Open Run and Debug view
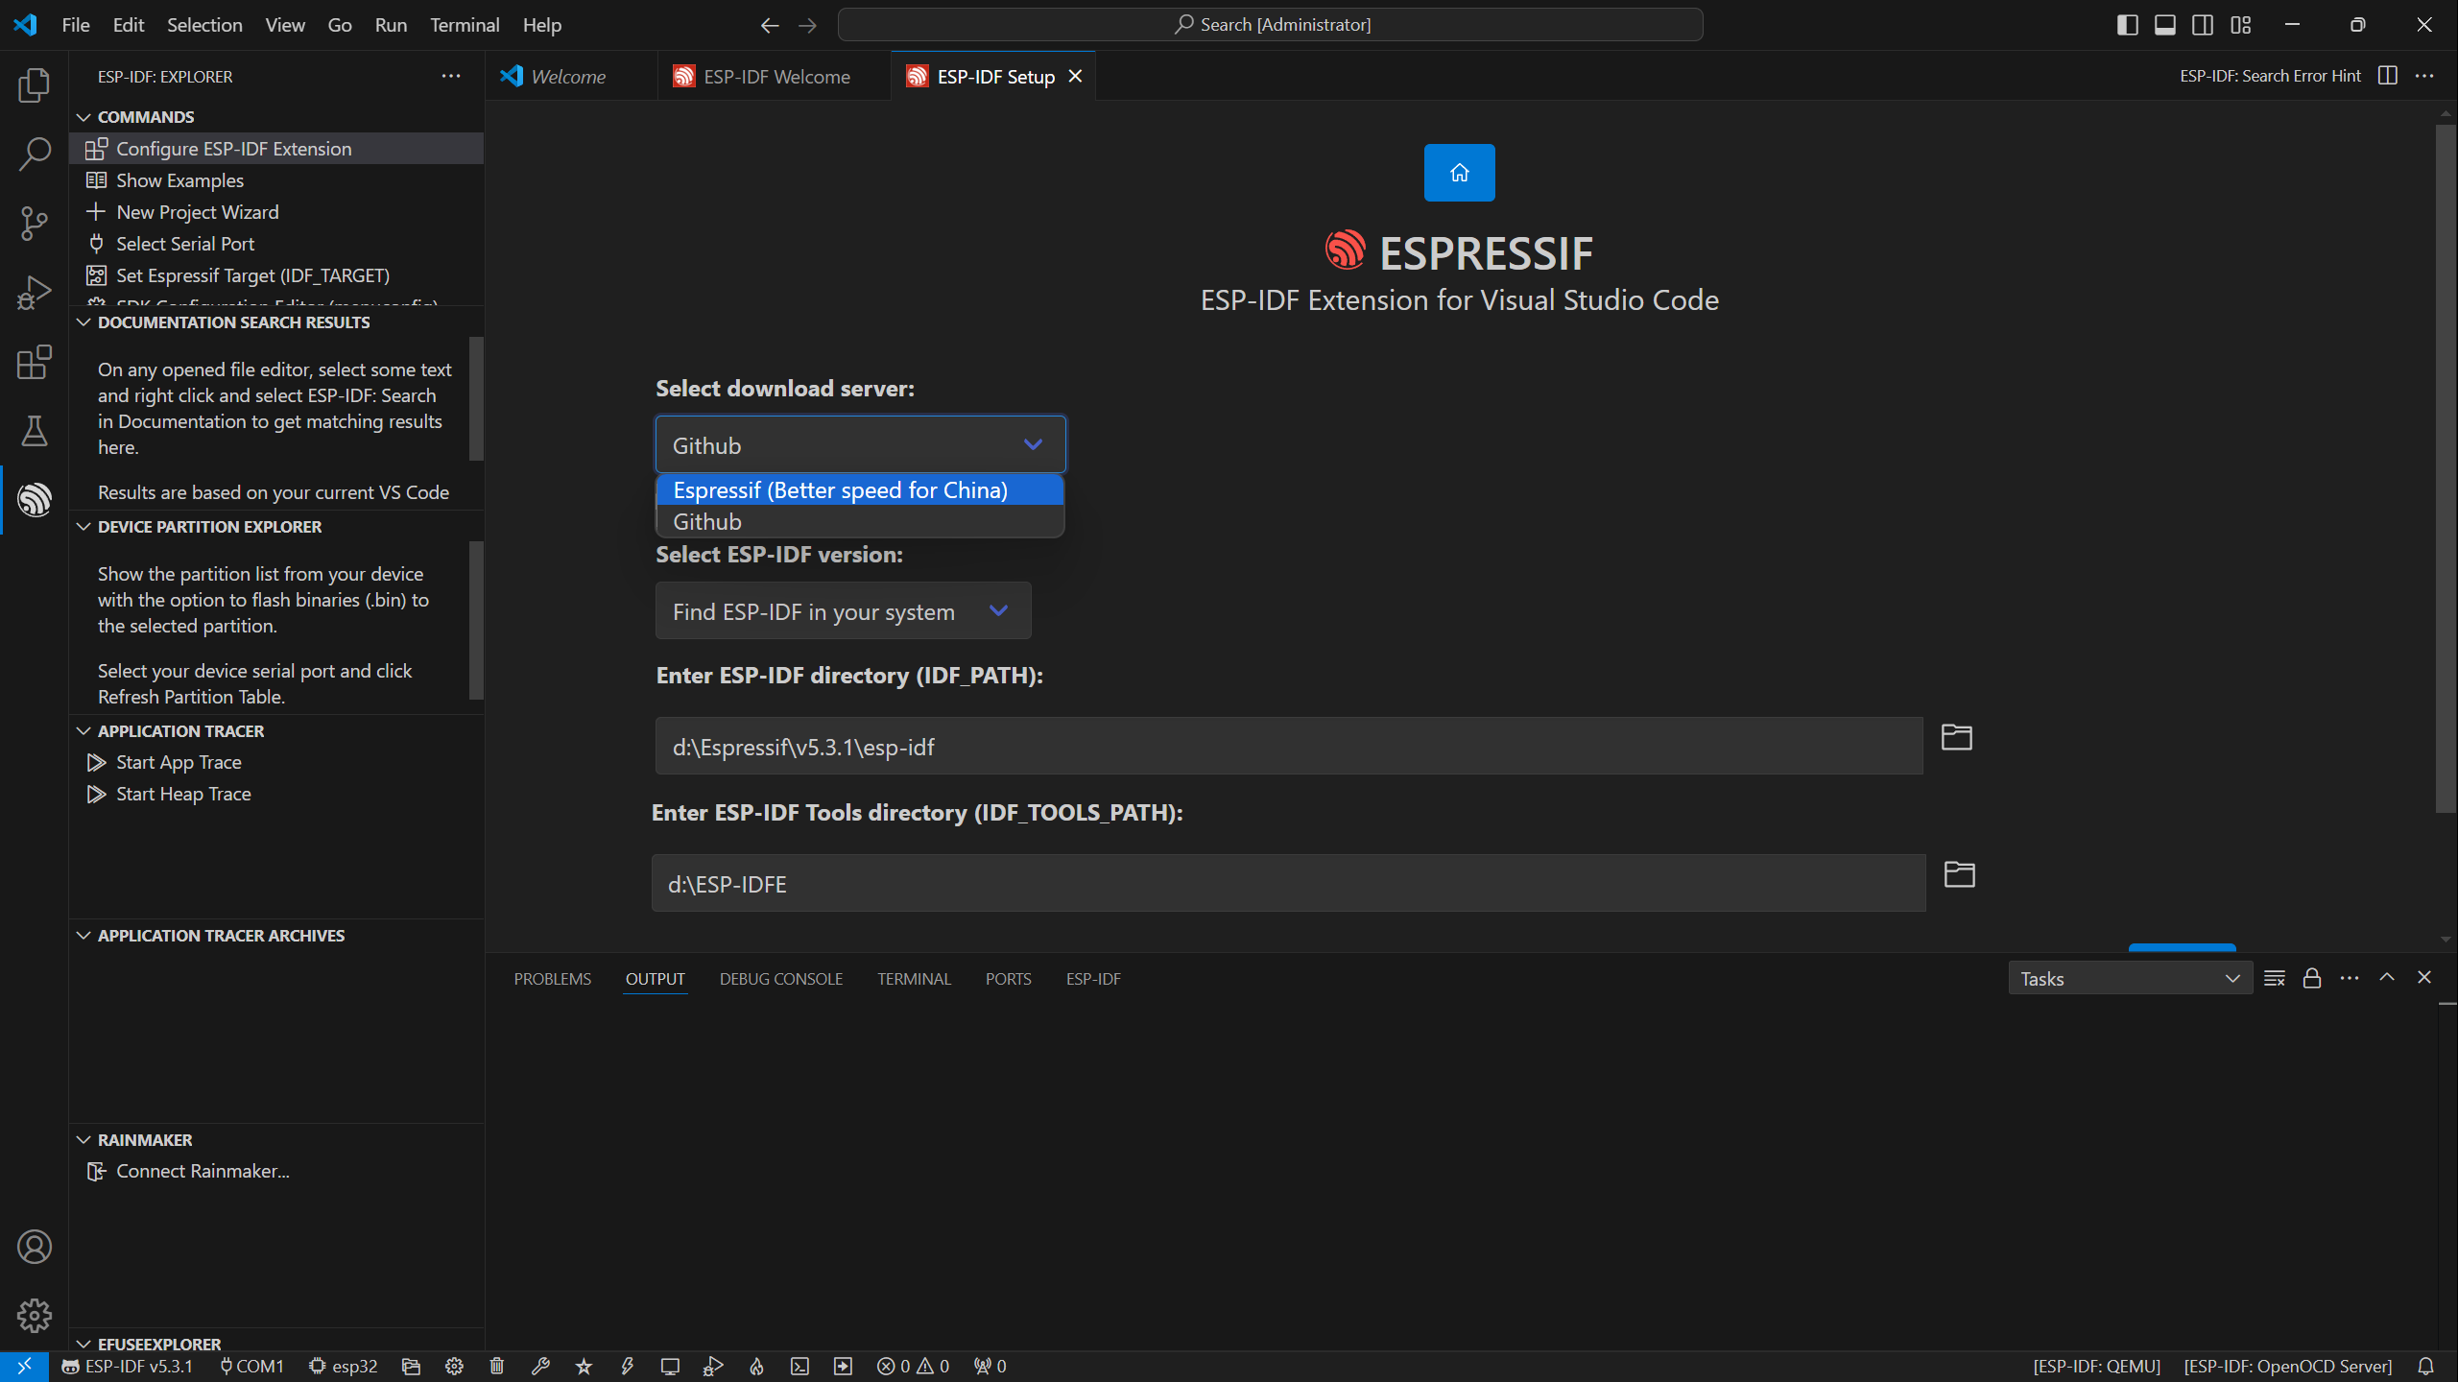This screenshot has width=2458, height=1382. (x=35, y=292)
